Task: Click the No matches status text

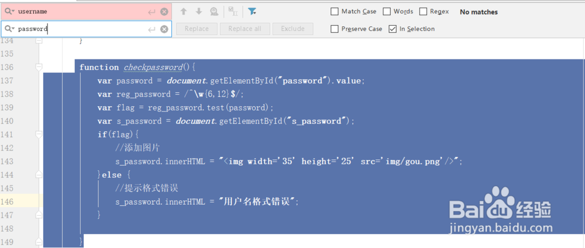Action: (479, 12)
